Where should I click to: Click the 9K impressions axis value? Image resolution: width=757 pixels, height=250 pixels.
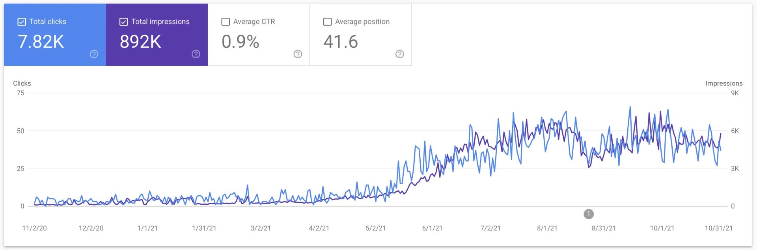pyautogui.click(x=735, y=93)
